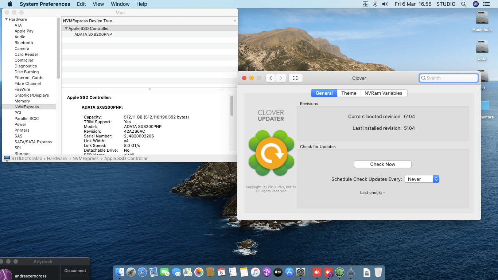Click the activity graph menu bar icon

point(365,4)
